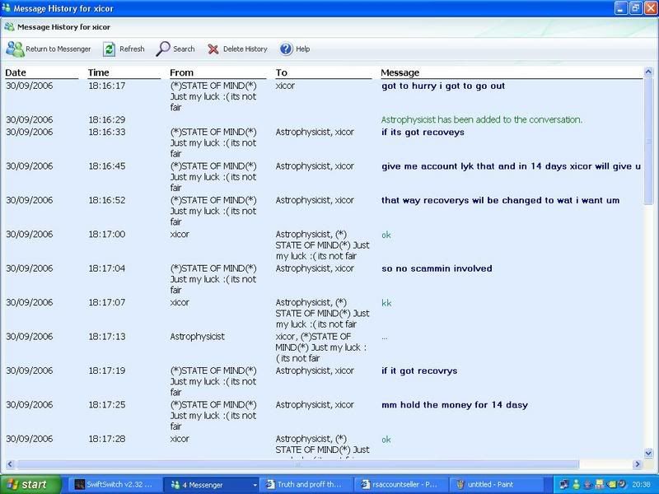Viewport: 659px width, 494px height.
Task: Select the 'so no scammin involved' message row
Action: pyautogui.click(x=437, y=268)
